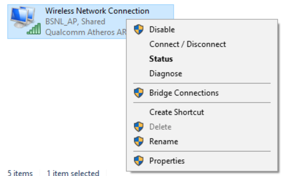Screen dimensions: 282x176
Task: Click the Wireless Network Connection computer icon
Action: point(23,17)
